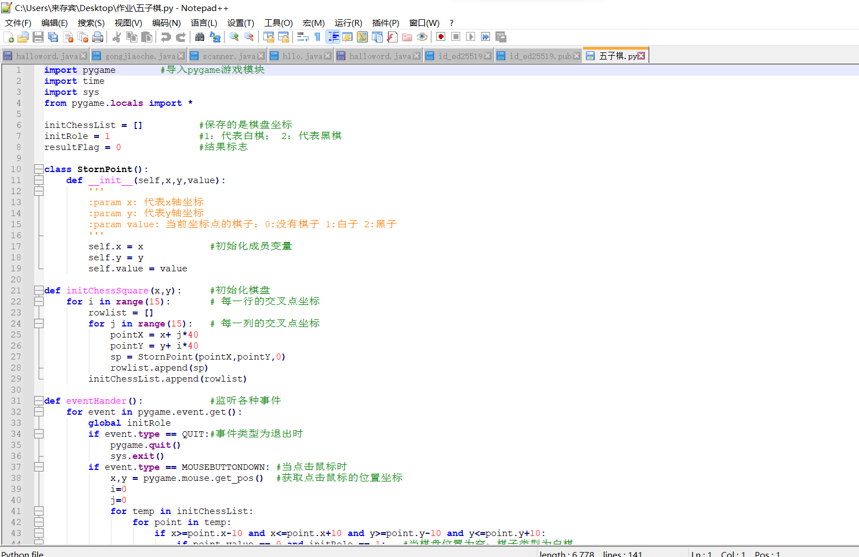Screen dimensions: 859x557
Task: Collapse the initChessSquare function fold on line 21
Action: point(39,291)
